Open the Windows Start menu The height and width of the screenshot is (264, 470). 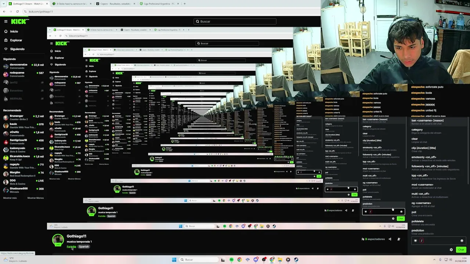174,260
